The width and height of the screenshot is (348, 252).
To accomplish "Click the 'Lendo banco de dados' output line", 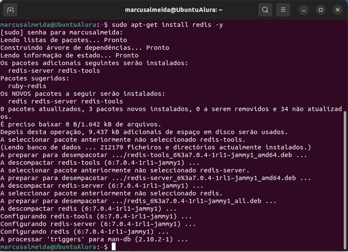I will (x=156, y=147).
